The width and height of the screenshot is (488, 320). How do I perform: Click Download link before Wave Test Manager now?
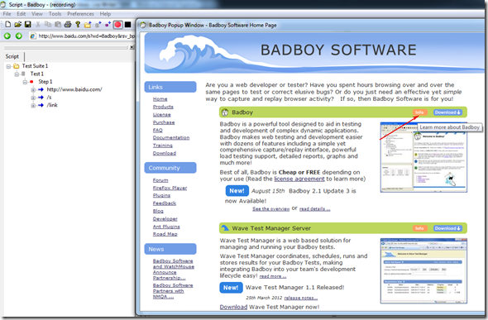click(x=233, y=307)
